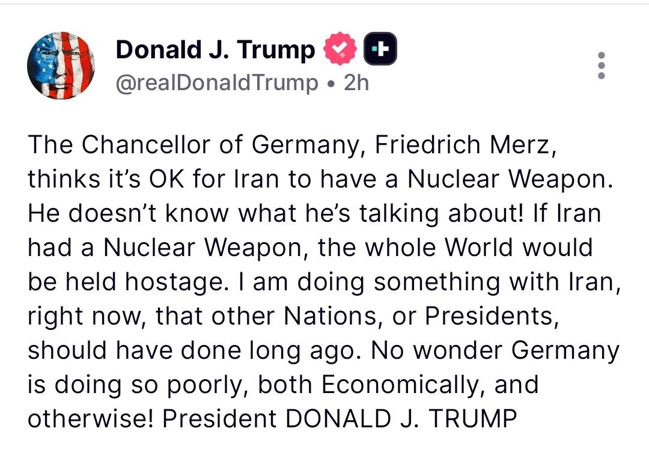
Task: Open the flag-painted profile avatar
Action: click(61, 66)
